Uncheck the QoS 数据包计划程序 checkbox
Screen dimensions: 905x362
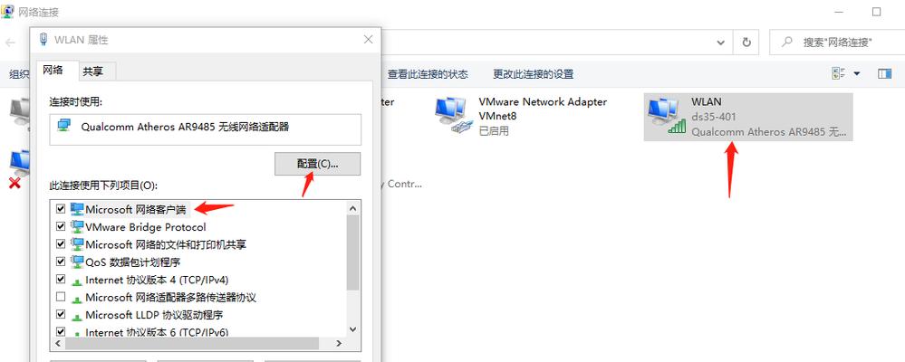click(60, 262)
